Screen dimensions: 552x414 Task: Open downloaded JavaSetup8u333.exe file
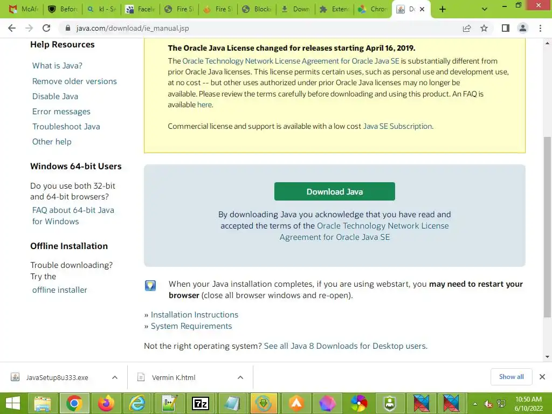click(x=57, y=377)
